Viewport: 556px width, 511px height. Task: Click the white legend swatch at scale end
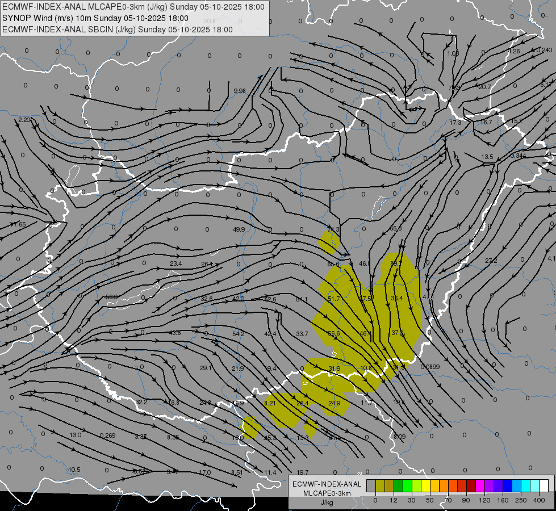point(544,486)
